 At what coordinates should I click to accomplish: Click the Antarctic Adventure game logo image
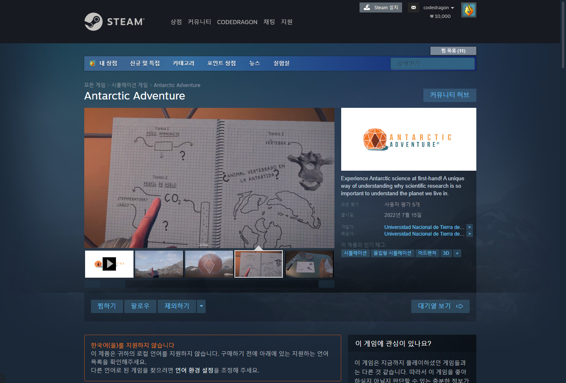409,139
